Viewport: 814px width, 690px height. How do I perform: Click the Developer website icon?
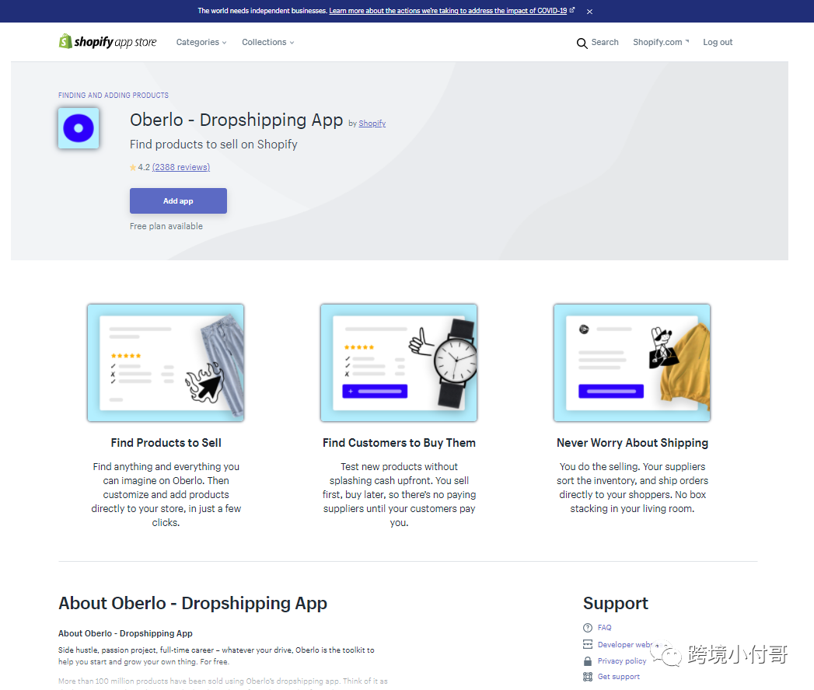click(x=588, y=644)
